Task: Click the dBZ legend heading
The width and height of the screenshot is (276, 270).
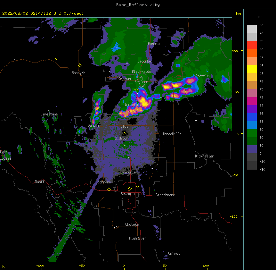Action: [259, 17]
